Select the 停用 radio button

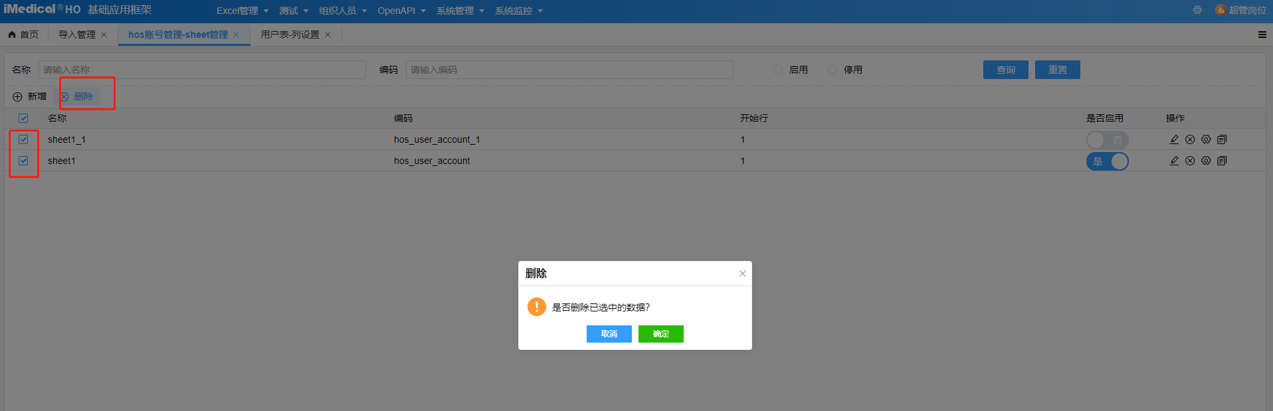click(x=832, y=70)
